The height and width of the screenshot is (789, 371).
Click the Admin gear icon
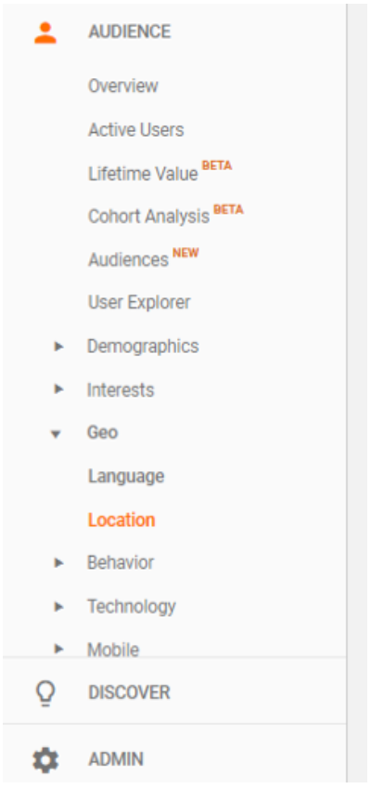(x=45, y=759)
